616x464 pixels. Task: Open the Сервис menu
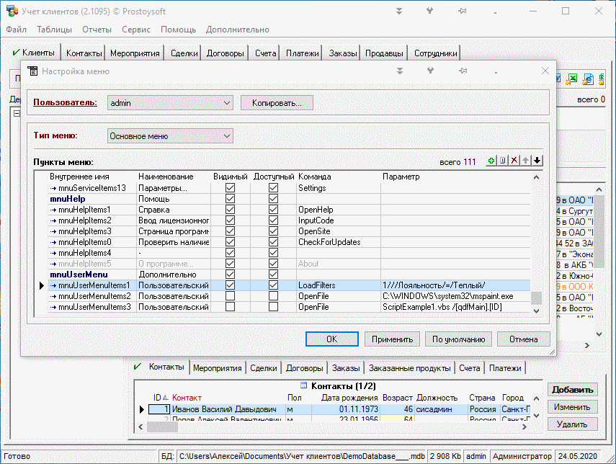(136, 30)
